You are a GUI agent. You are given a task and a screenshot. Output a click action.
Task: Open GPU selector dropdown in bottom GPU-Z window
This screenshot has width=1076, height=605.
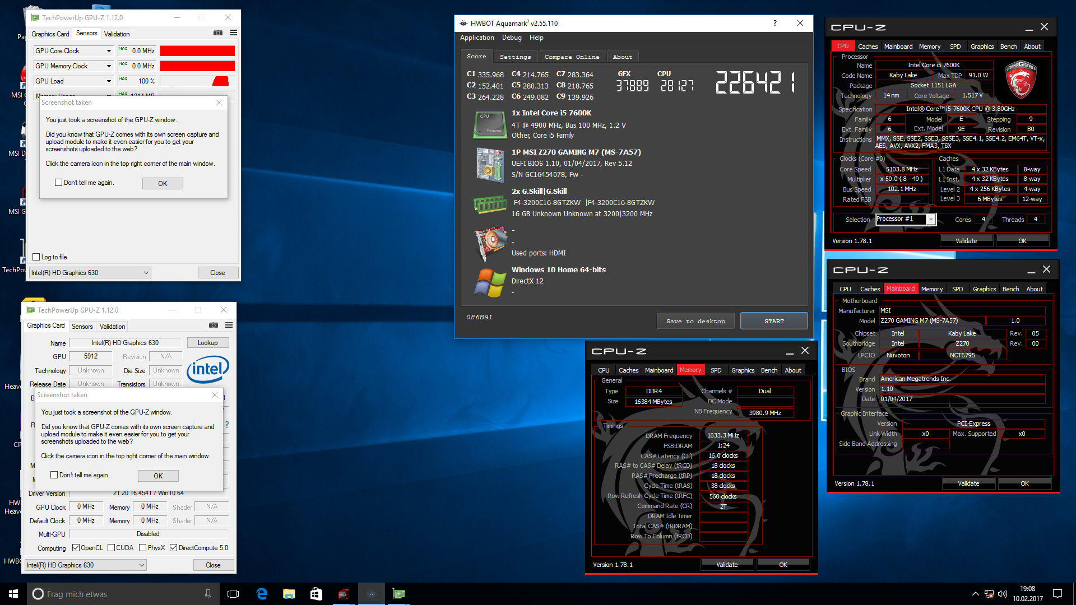point(86,565)
